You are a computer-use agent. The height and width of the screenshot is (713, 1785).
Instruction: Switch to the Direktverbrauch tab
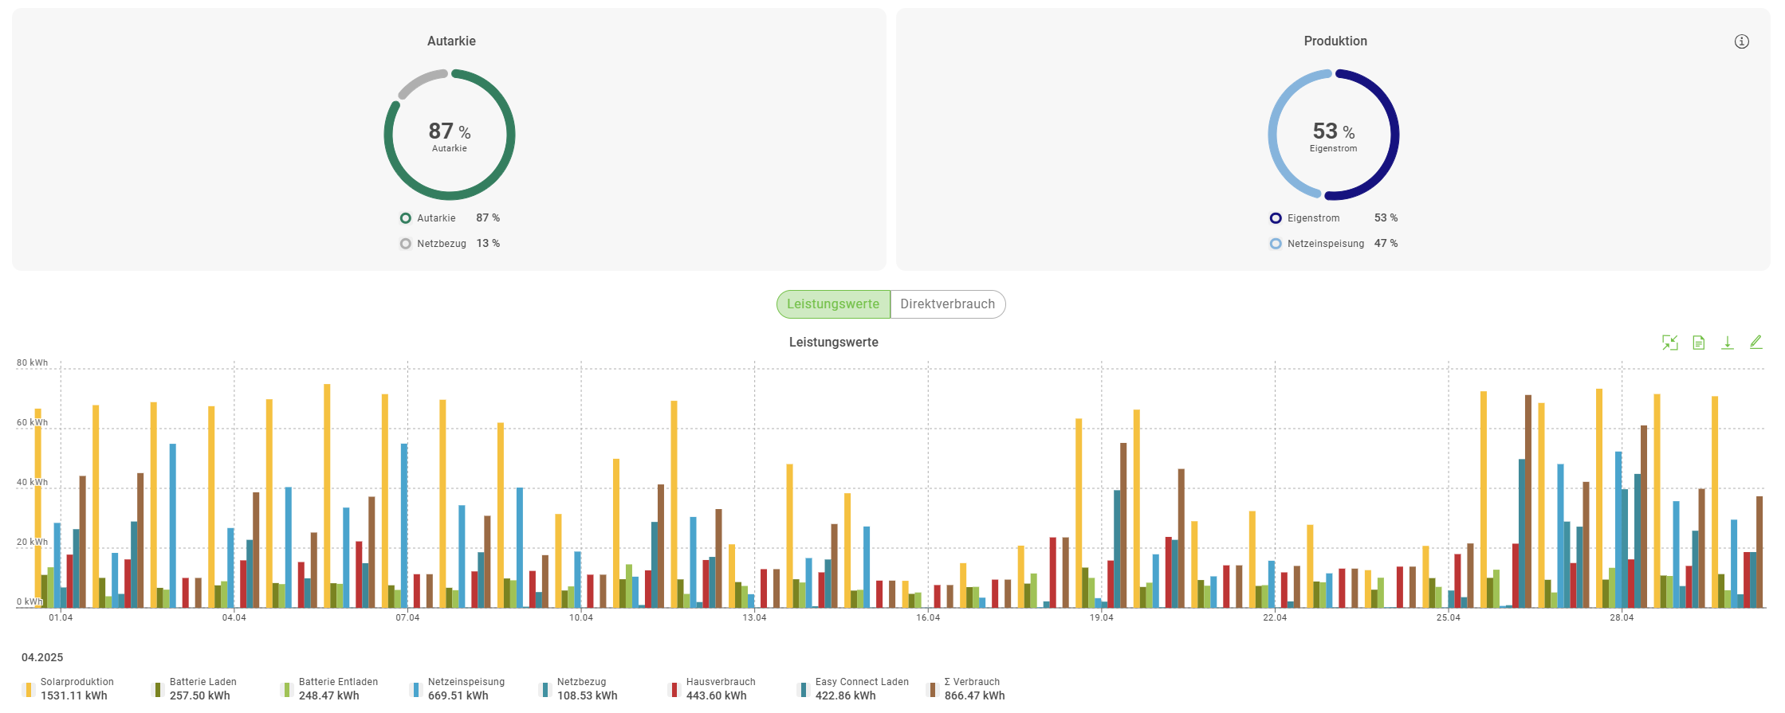point(947,304)
